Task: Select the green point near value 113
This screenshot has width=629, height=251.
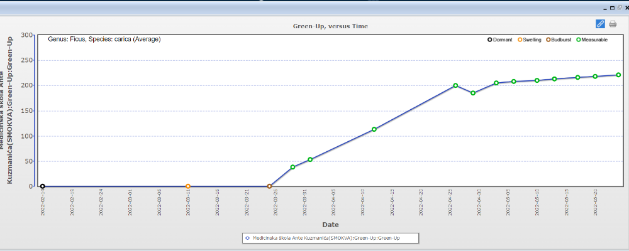Action: 374,129
